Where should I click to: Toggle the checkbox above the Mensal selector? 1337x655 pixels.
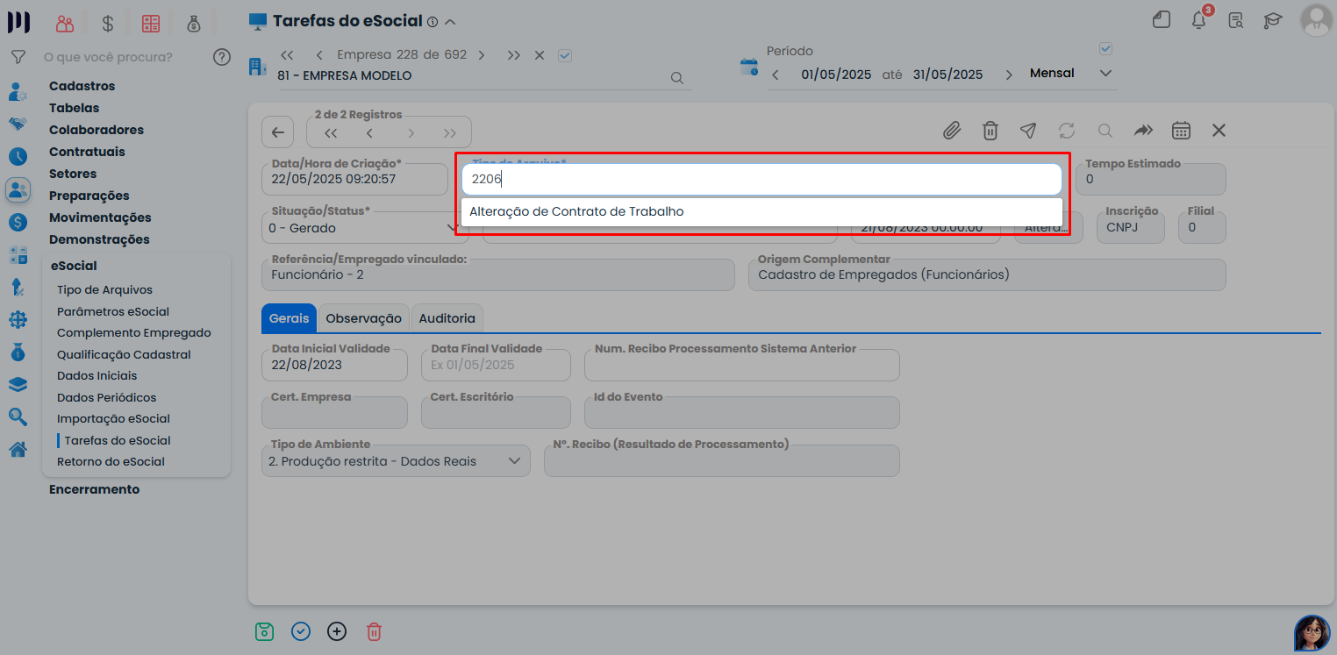tap(1105, 48)
